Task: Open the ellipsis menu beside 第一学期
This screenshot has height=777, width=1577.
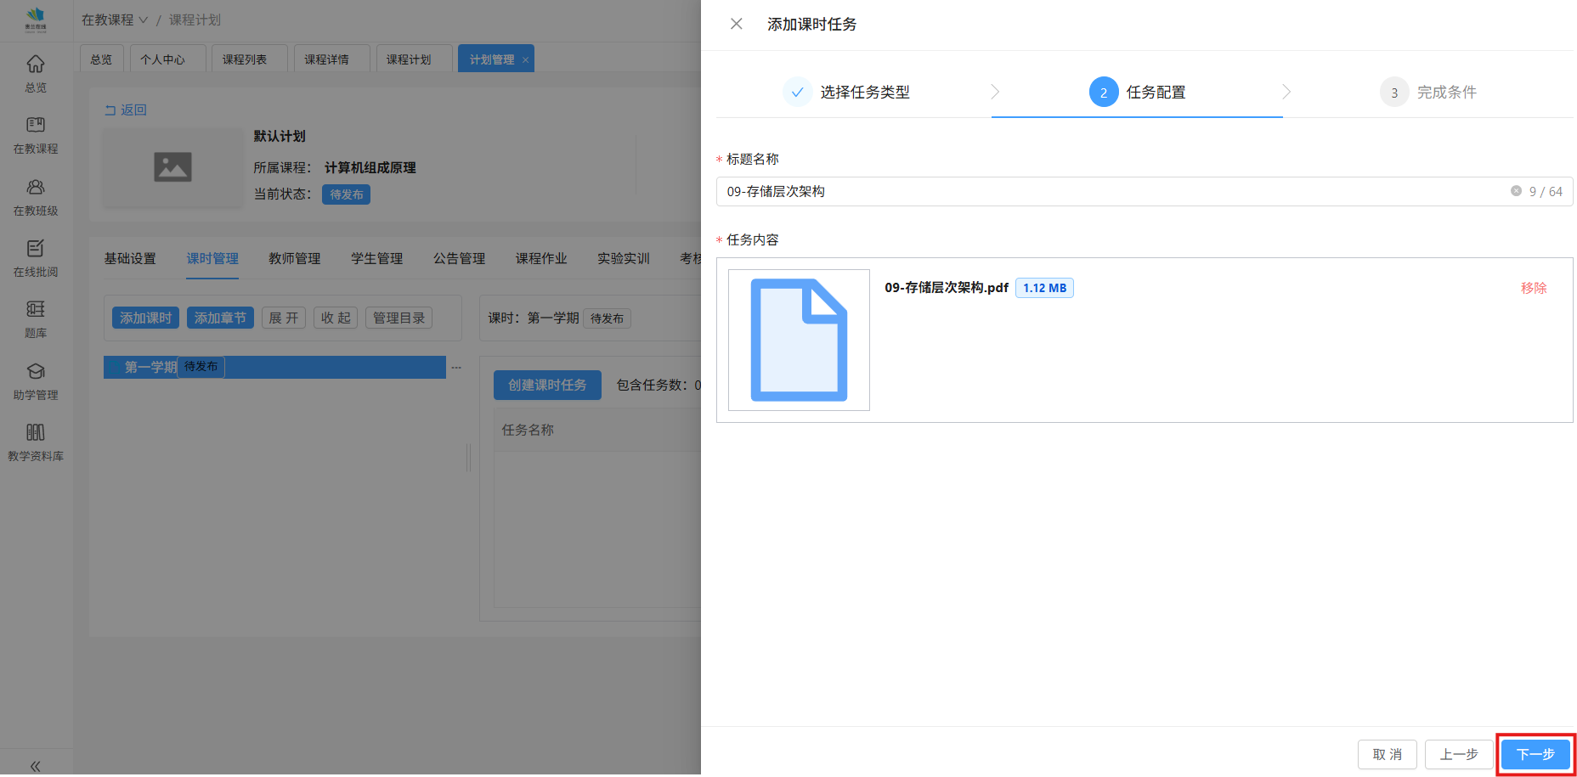Action: click(x=456, y=368)
